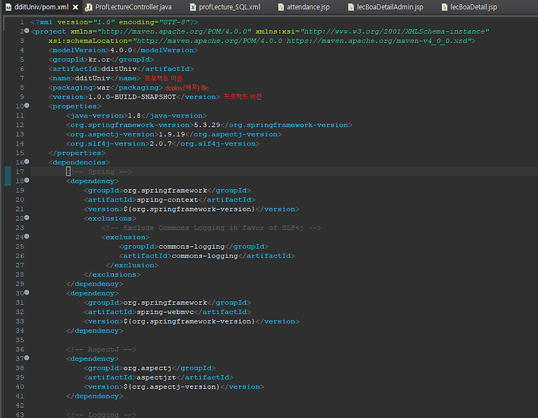The image size is (538, 418).
Task: Click the 1.0.0-BUILD-SNAPSHOT version text
Action: [x=132, y=97]
